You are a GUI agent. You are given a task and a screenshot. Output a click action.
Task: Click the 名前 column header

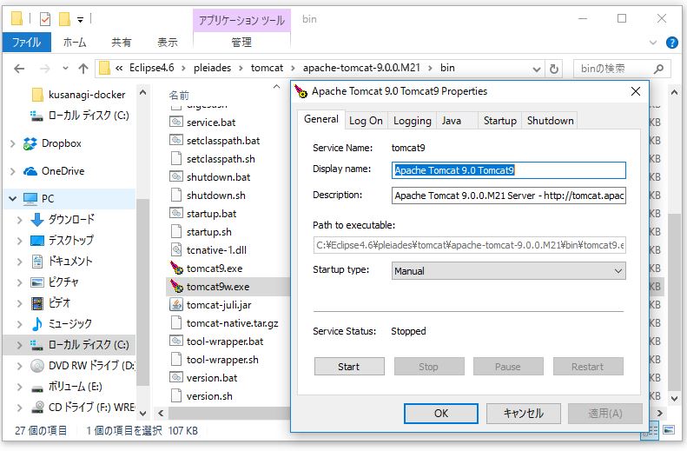(x=179, y=95)
